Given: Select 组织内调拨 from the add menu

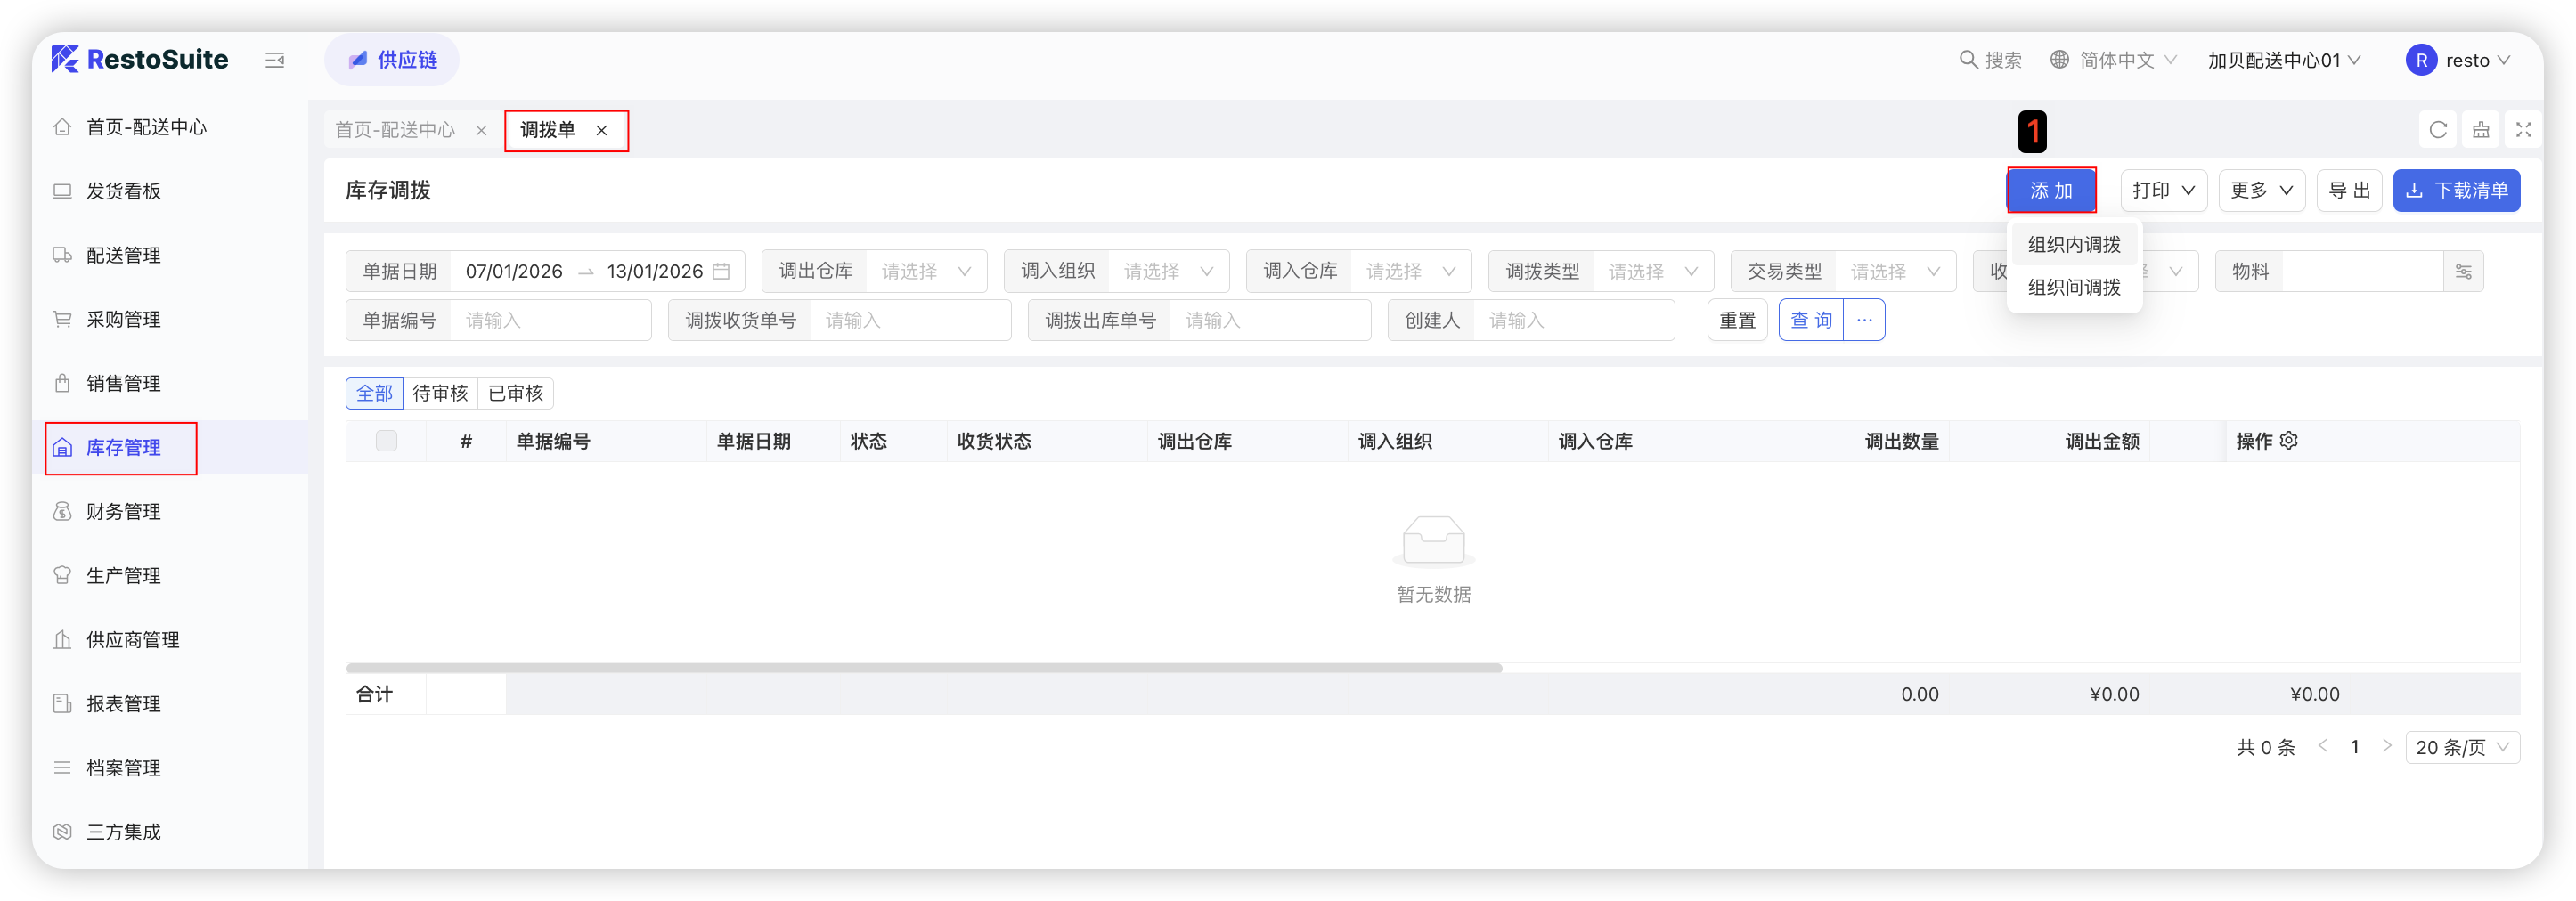Looking at the screenshot, I should pos(2073,245).
